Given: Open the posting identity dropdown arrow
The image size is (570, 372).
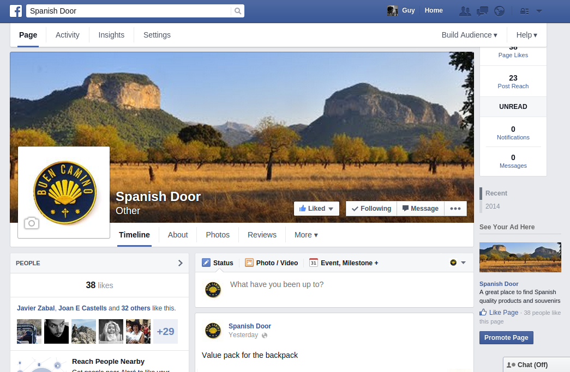Looking at the screenshot, I should click(464, 263).
